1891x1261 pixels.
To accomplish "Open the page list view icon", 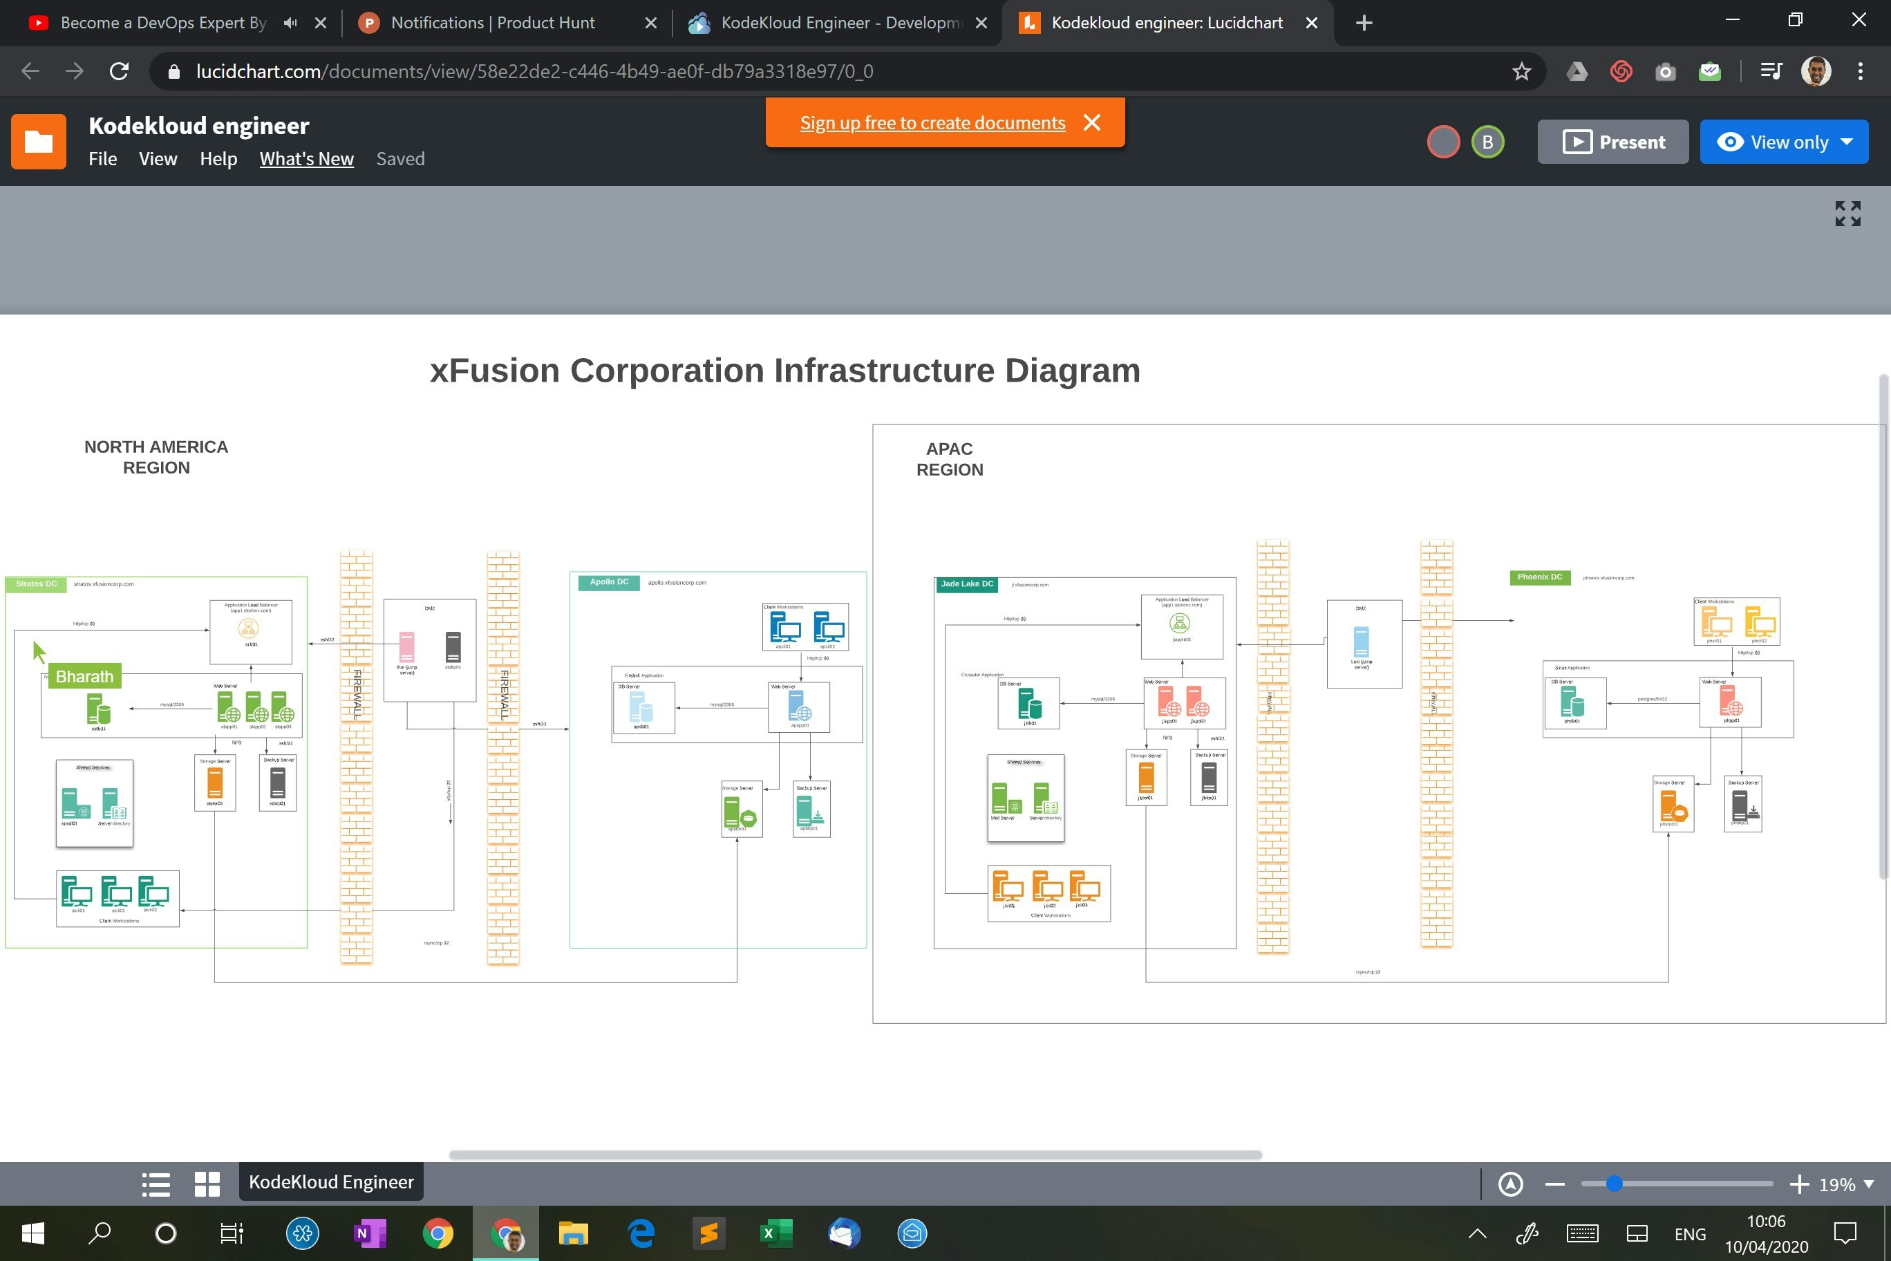I will (x=156, y=1183).
